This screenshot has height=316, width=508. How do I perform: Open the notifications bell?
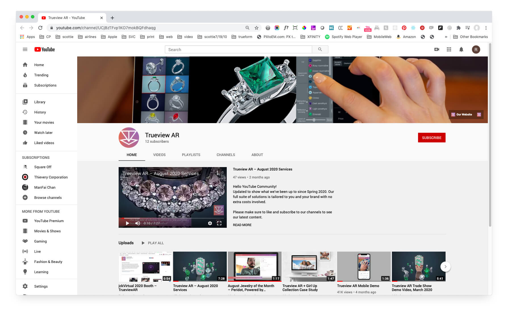pos(461,49)
